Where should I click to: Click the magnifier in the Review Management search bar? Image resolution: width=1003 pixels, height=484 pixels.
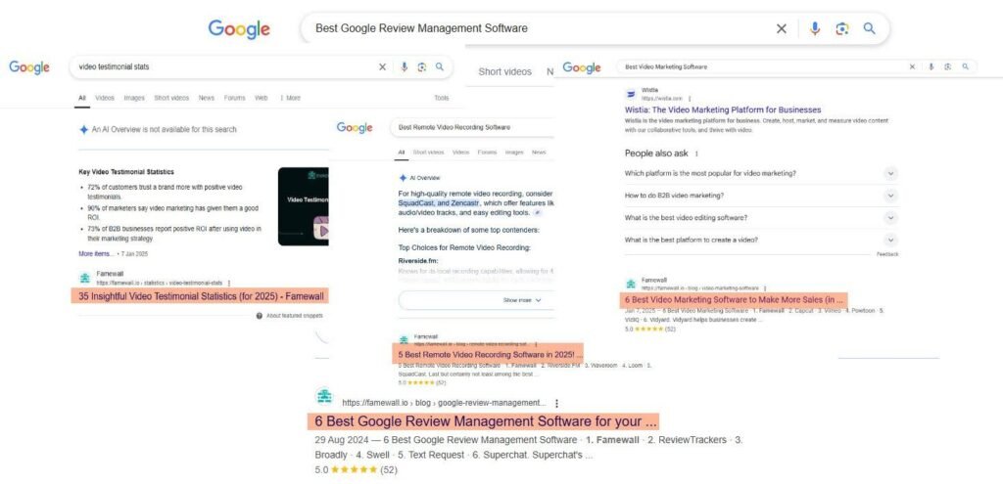[870, 28]
